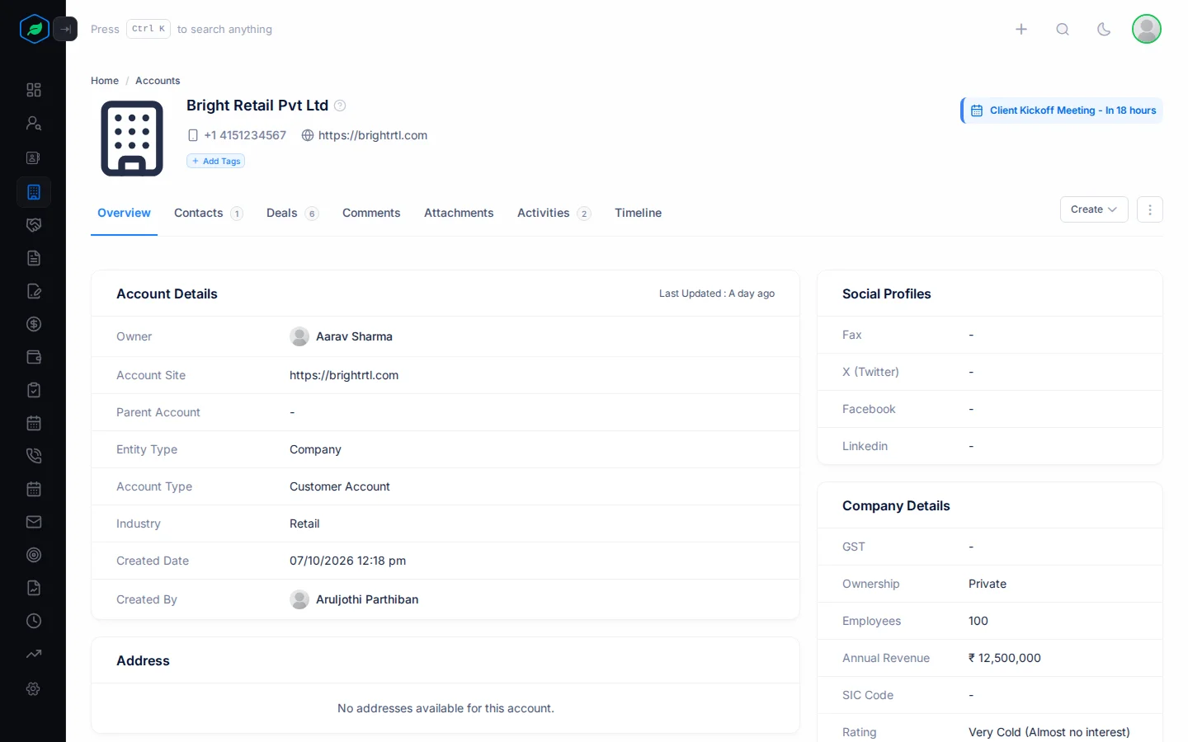Viewport: 1188px width, 742px height.
Task: Switch to the Activities tab
Action: (x=554, y=213)
